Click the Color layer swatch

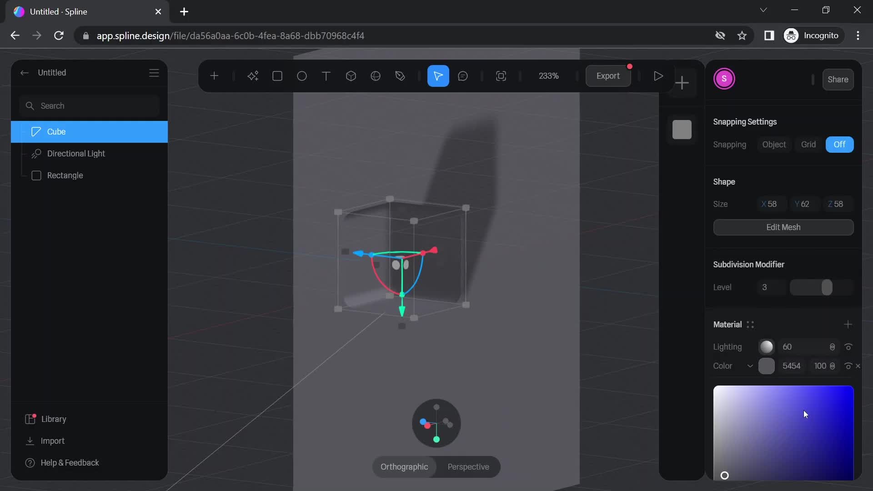(767, 366)
